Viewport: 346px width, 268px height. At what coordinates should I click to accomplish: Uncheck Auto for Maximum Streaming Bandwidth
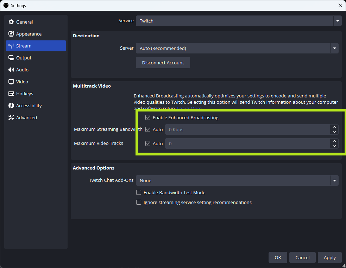(x=148, y=129)
